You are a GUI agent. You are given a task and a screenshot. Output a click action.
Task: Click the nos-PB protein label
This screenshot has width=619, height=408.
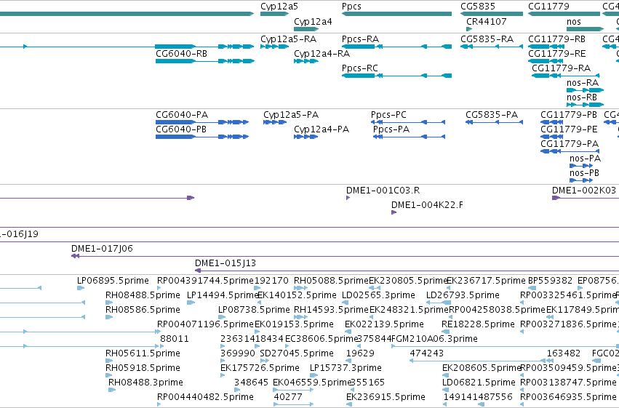coord(584,173)
